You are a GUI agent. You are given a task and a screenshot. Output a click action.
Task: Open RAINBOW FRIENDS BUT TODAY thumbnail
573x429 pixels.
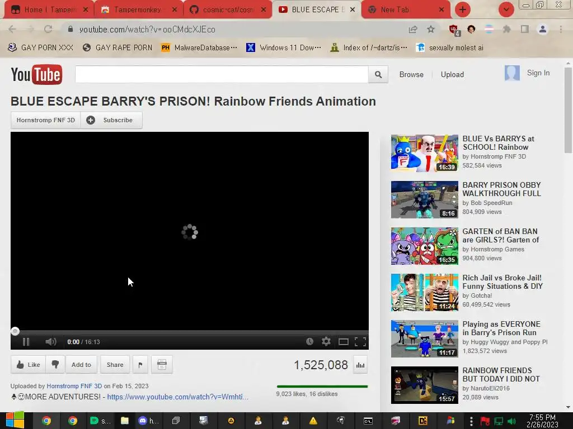point(424,385)
